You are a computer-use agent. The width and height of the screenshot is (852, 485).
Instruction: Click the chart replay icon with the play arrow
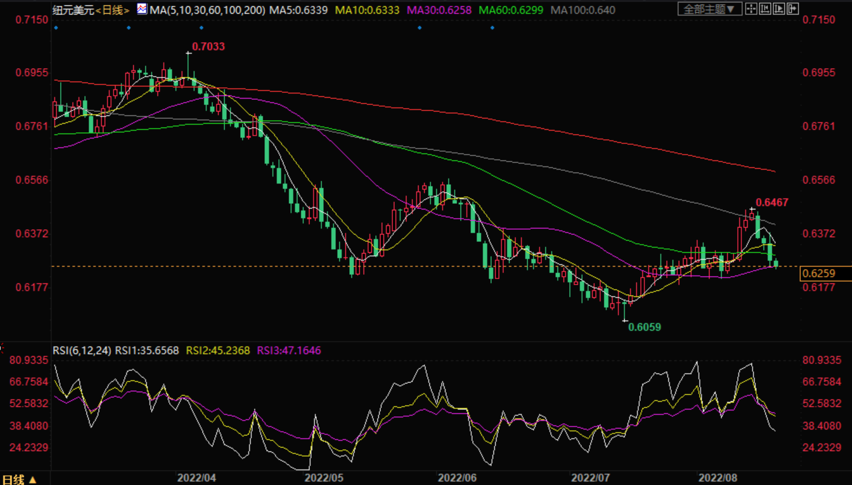click(x=779, y=9)
